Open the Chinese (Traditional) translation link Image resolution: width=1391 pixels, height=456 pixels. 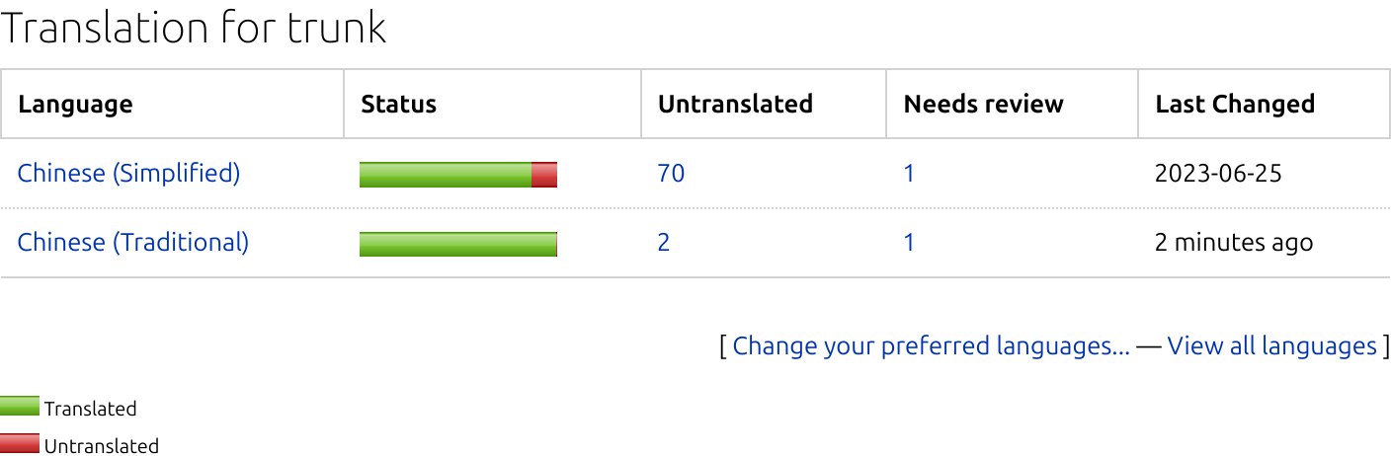click(x=133, y=242)
